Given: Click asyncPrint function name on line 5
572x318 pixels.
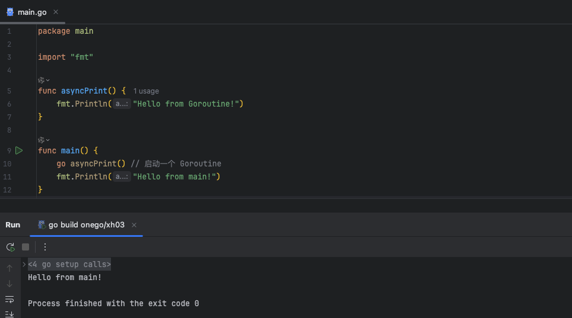Looking at the screenshot, I should pos(84,91).
